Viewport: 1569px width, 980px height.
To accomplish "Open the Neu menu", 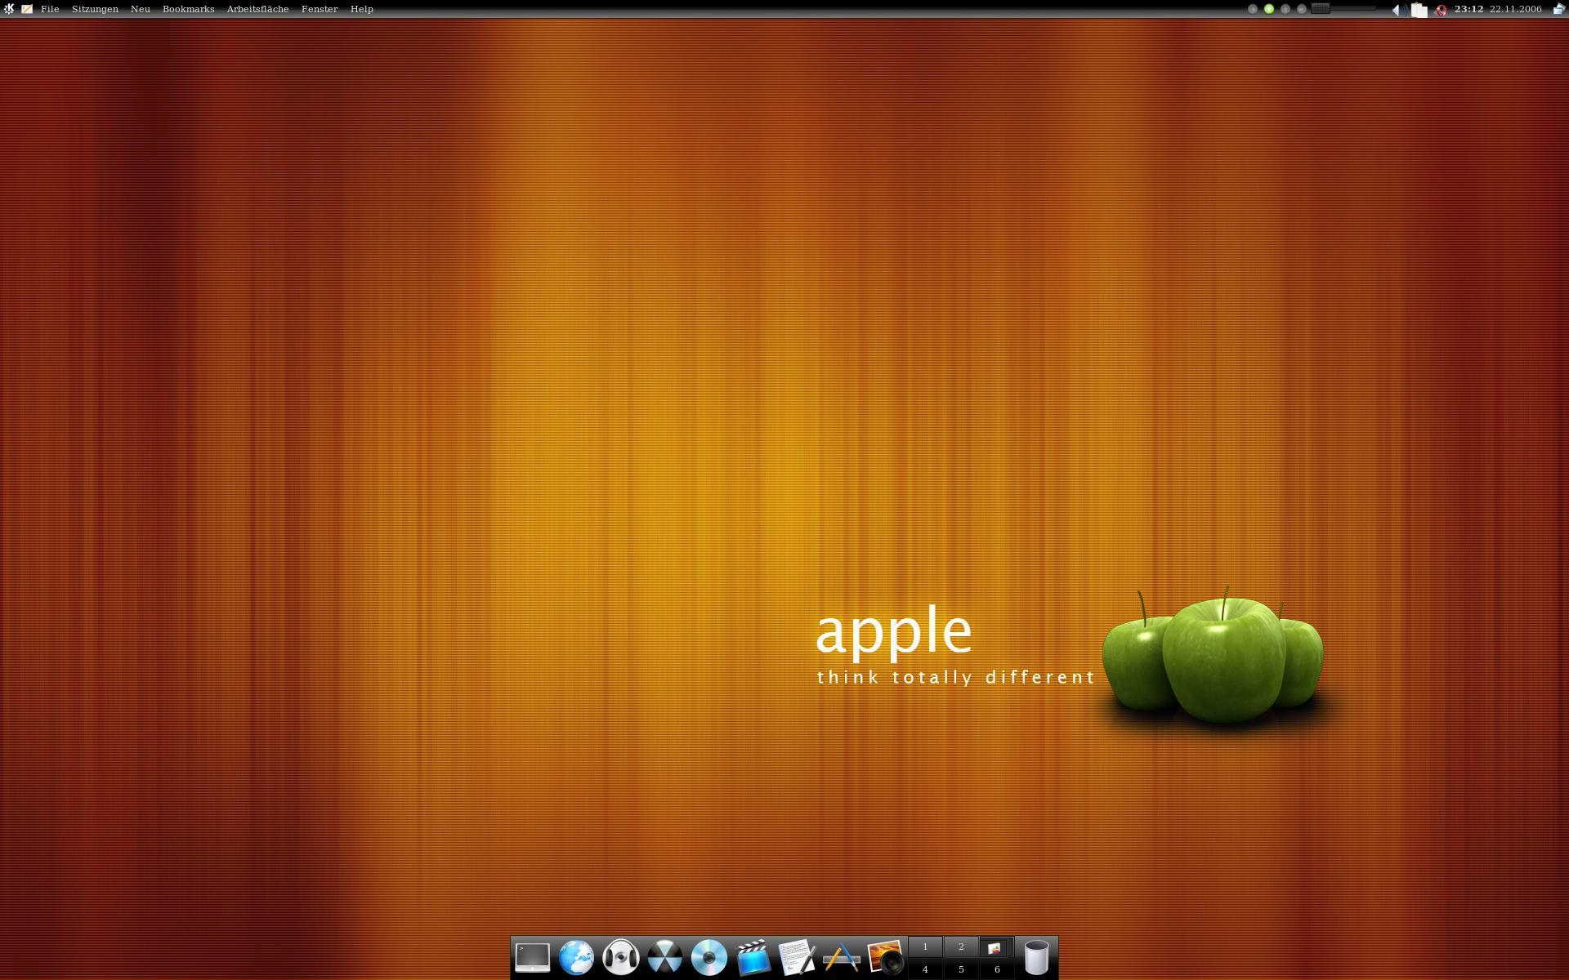I will (141, 9).
